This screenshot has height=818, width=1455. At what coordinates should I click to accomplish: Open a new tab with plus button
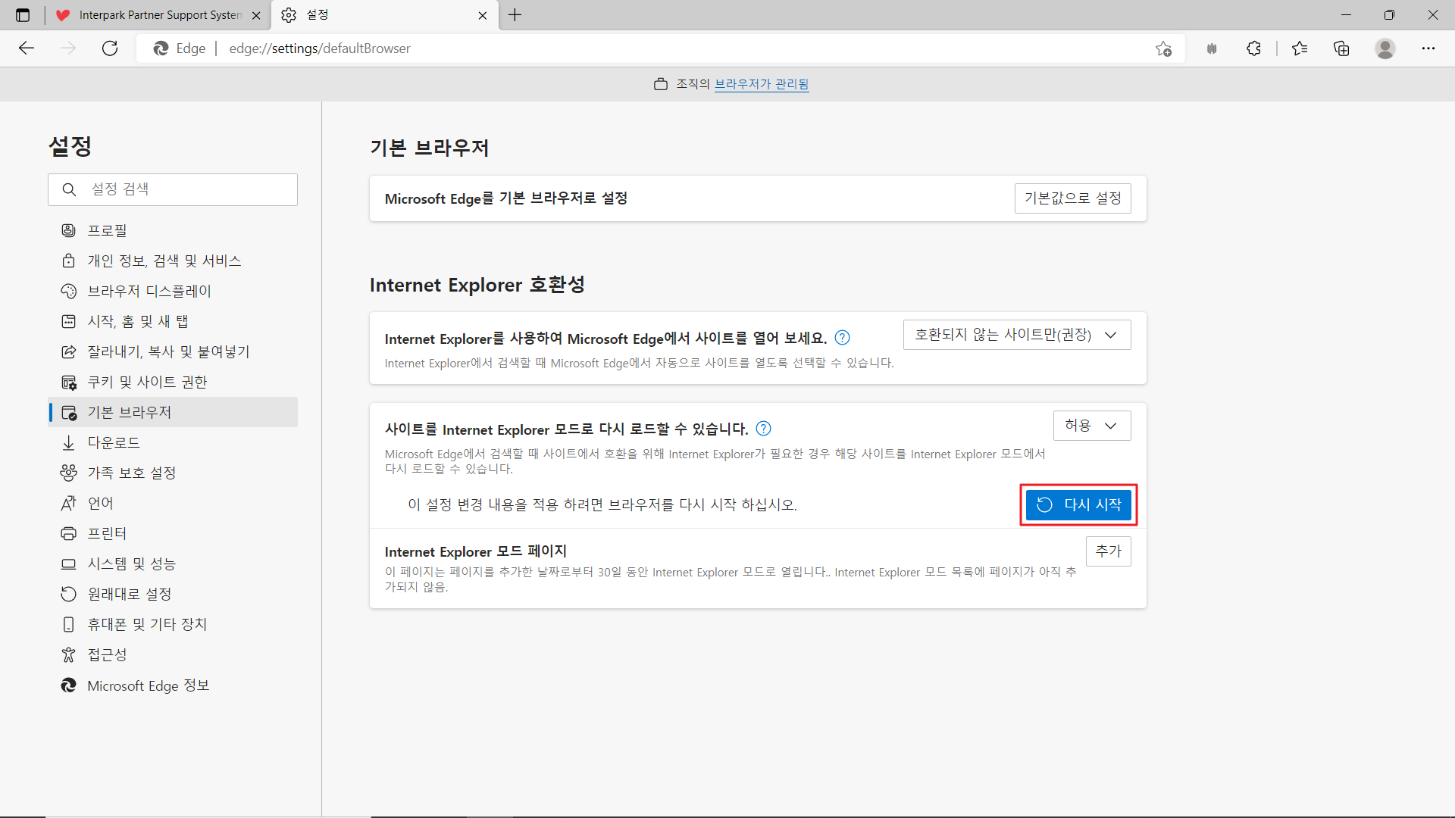[515, 15]
